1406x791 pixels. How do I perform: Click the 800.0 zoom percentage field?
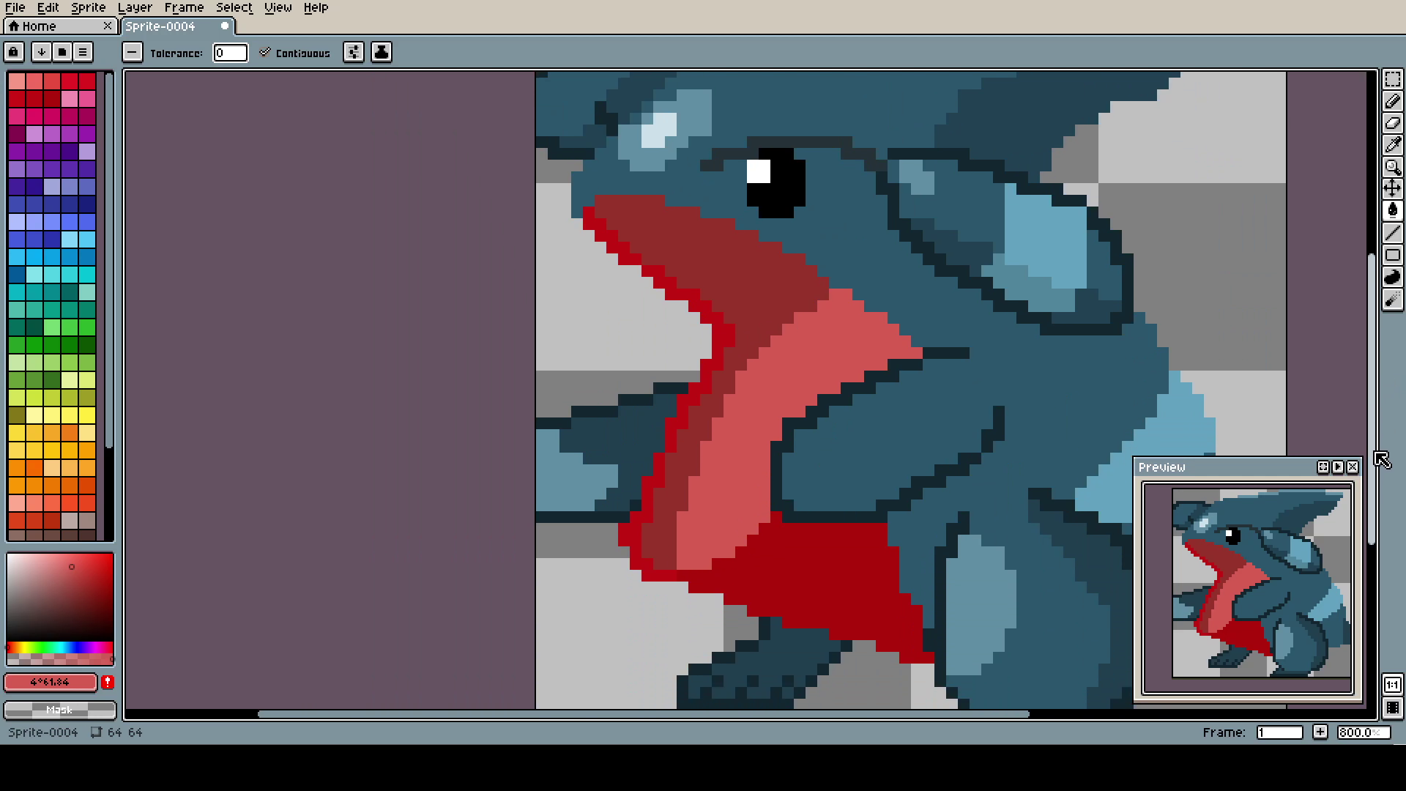1364,732
